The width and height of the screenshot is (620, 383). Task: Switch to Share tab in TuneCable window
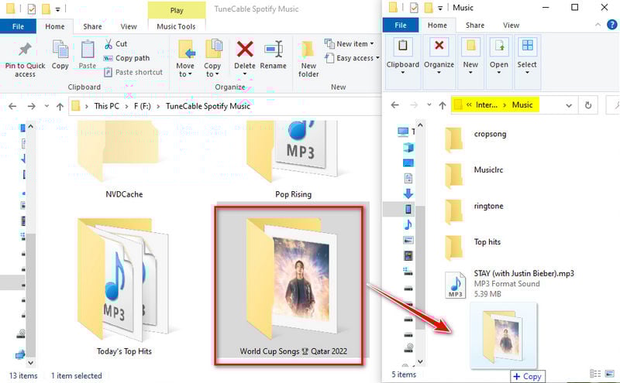click(x=92, y=26)
